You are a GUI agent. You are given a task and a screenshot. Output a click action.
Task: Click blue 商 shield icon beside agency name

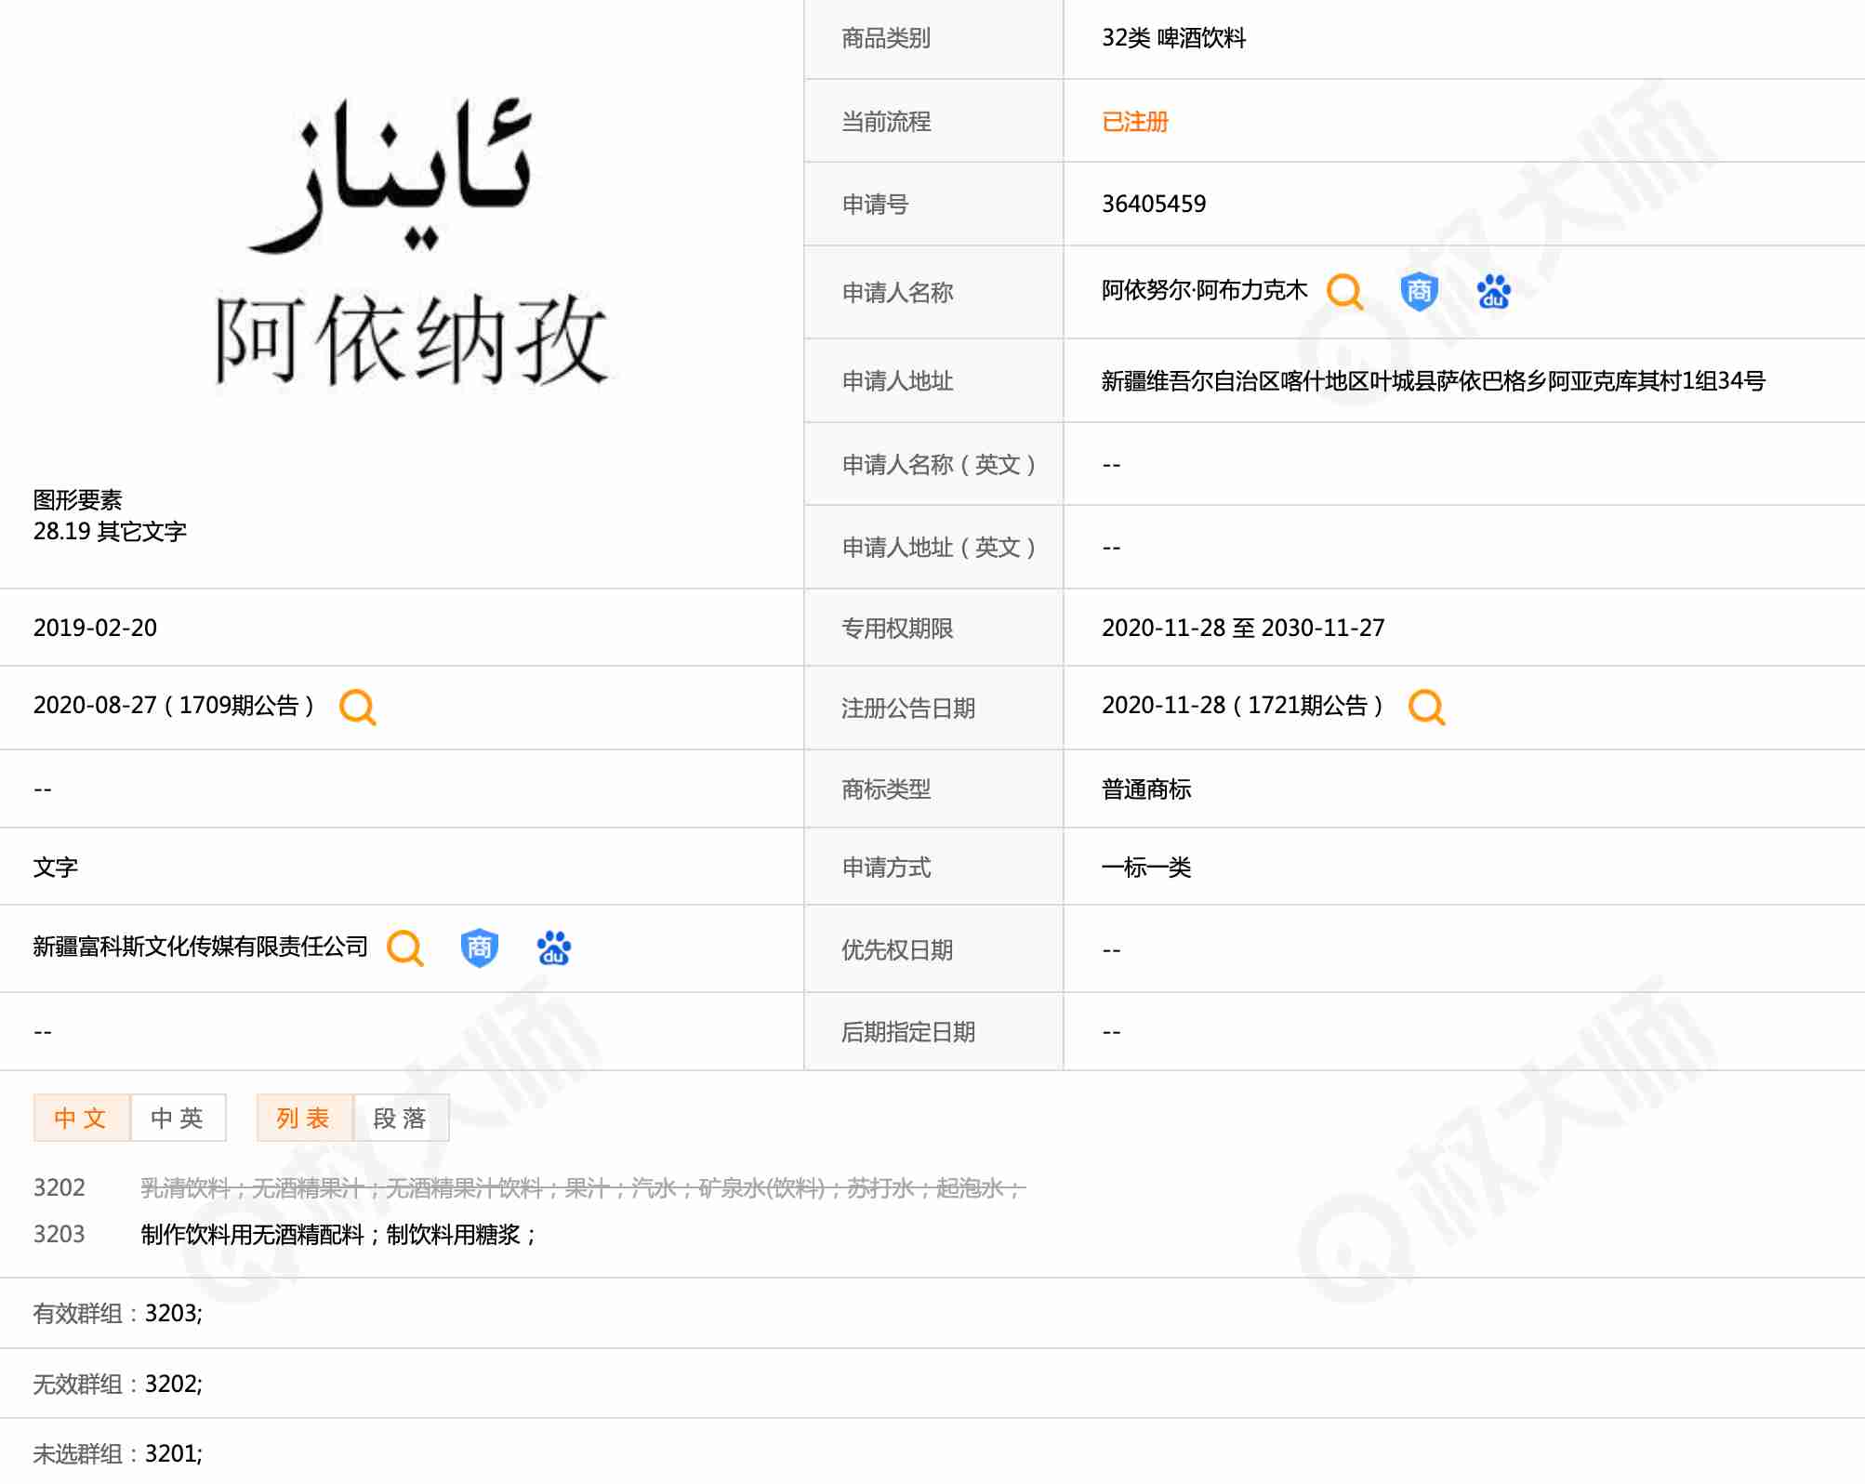[x=479, y=948]
